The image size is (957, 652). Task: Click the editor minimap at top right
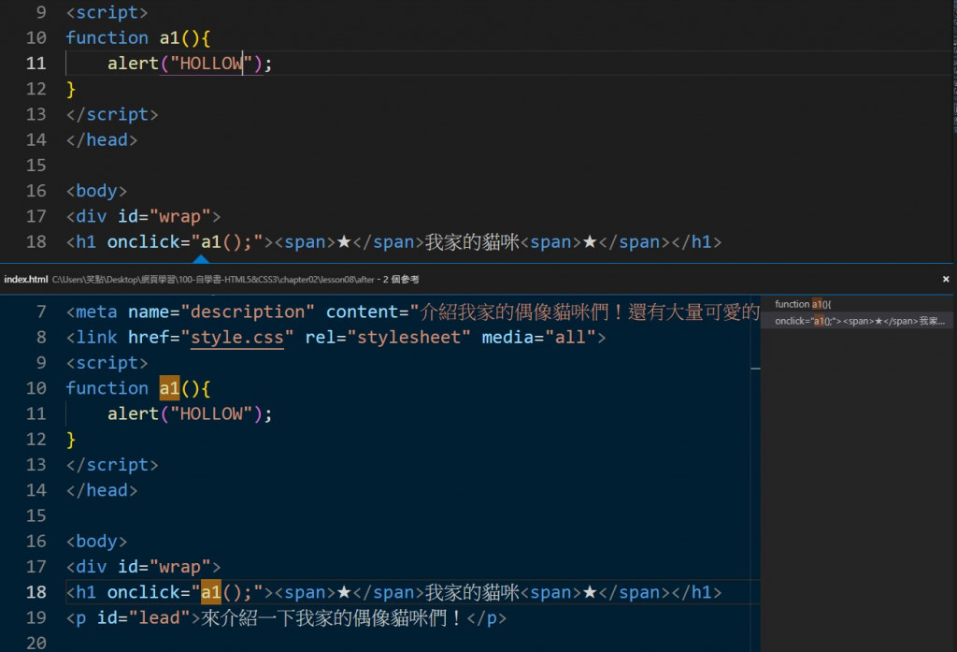[x=954, y=66]
